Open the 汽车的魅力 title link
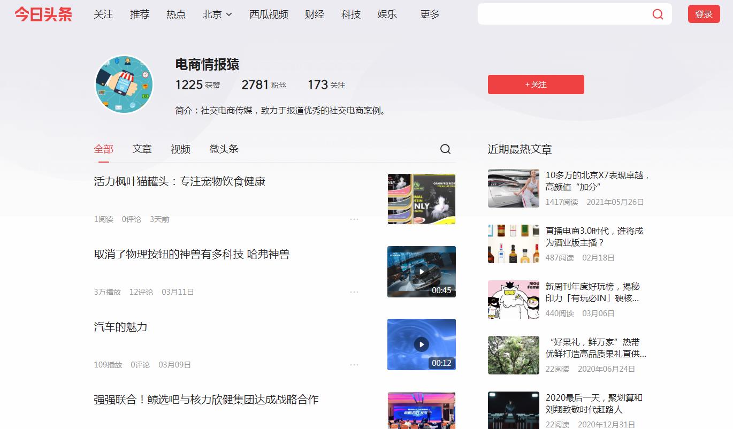Screen dimensions: 733x429 click(x=120, y=327)
